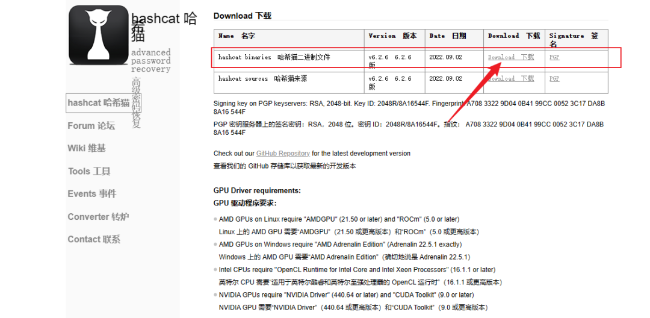Click the '查看我们的 GitHub 存储库' line

285,166
